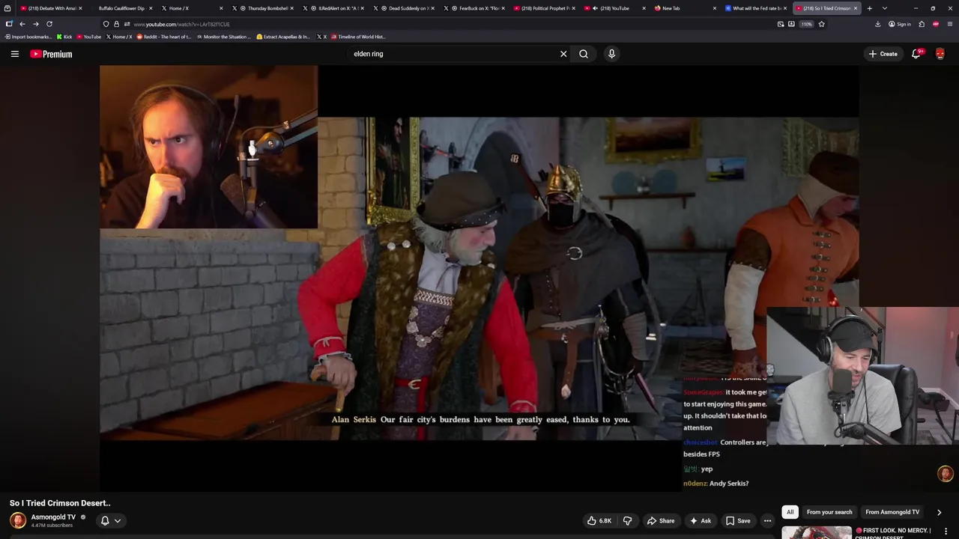Open Extract Acapellas bookmark
Screen dimensions: 959x539
282,37
